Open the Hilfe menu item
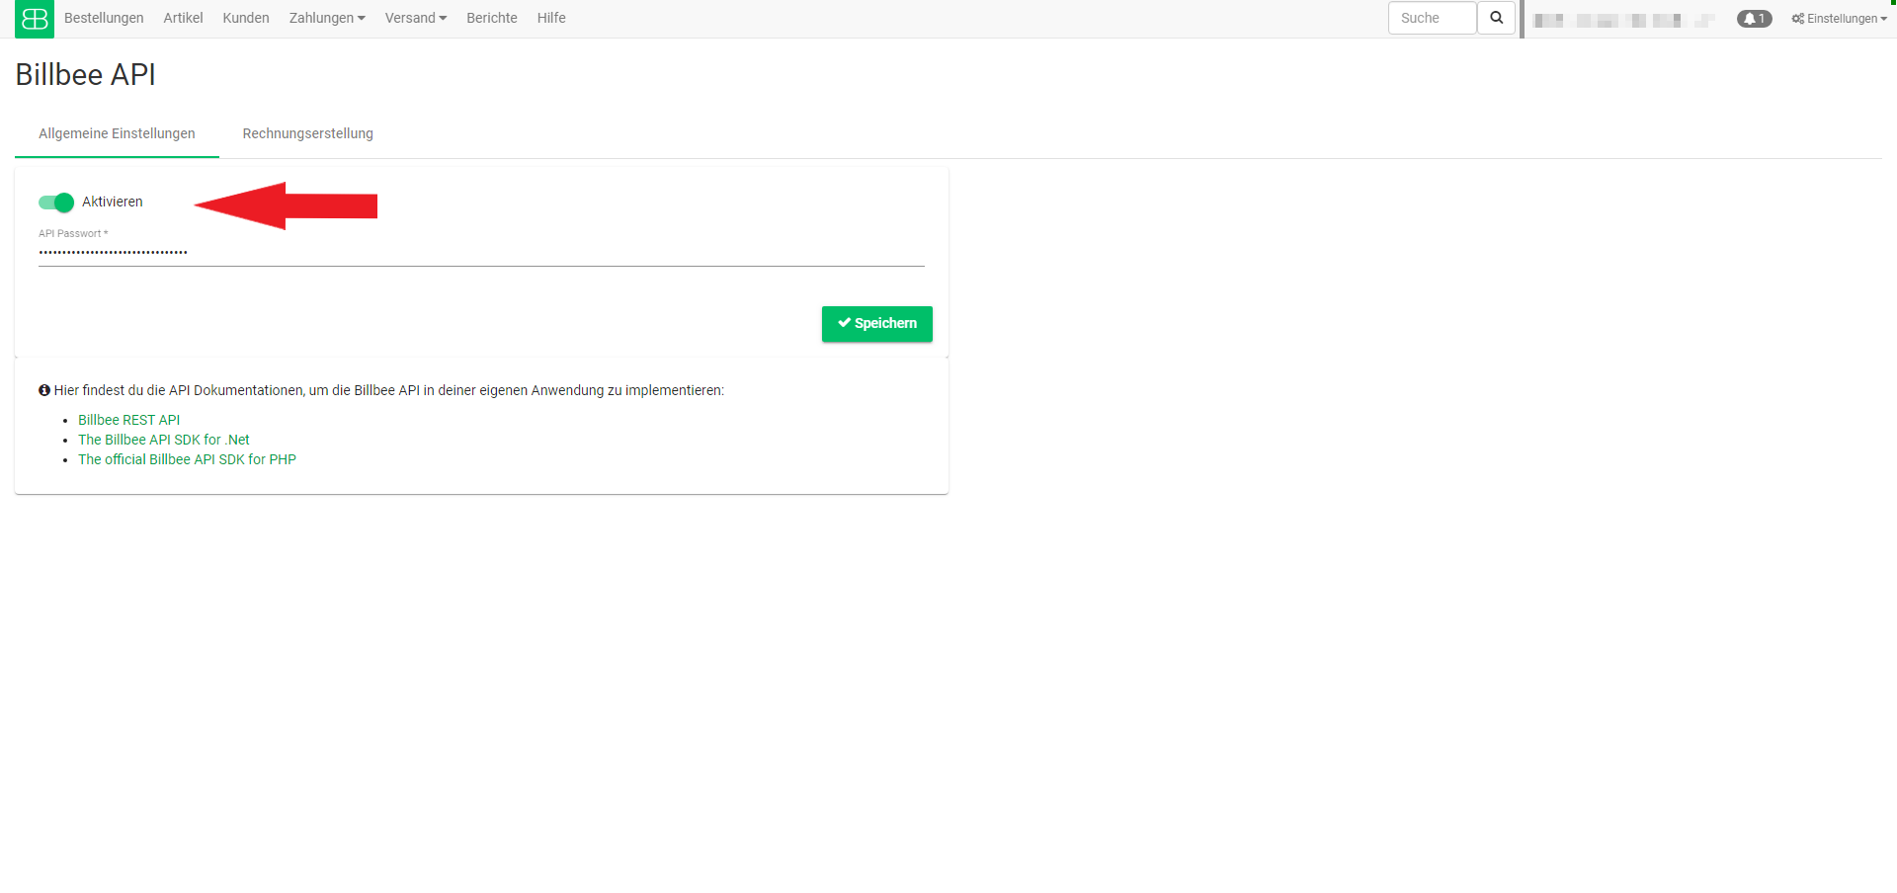Viewport: 1897px width, 893px height. tap(551, 18)
